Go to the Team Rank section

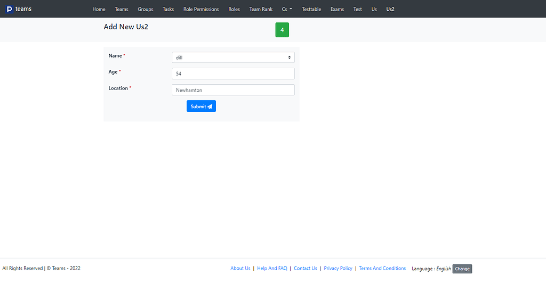[x=261, y=9]
